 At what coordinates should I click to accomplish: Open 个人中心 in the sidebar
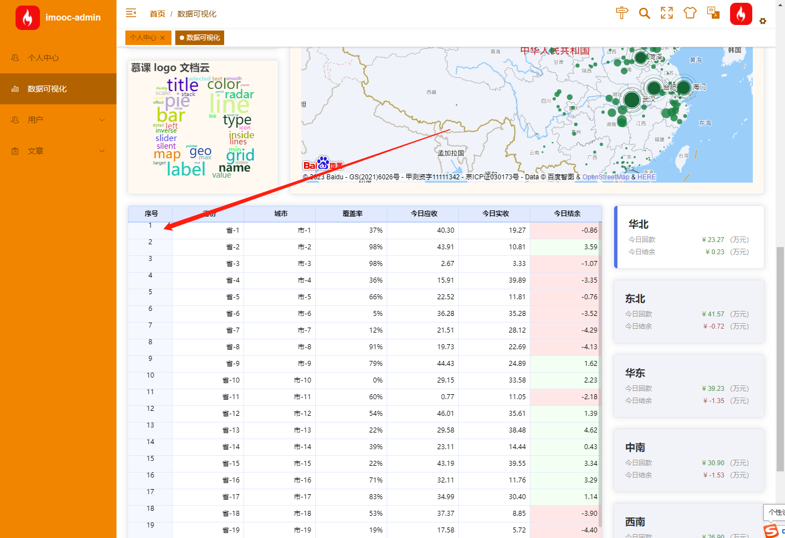[x=58, y=58]
